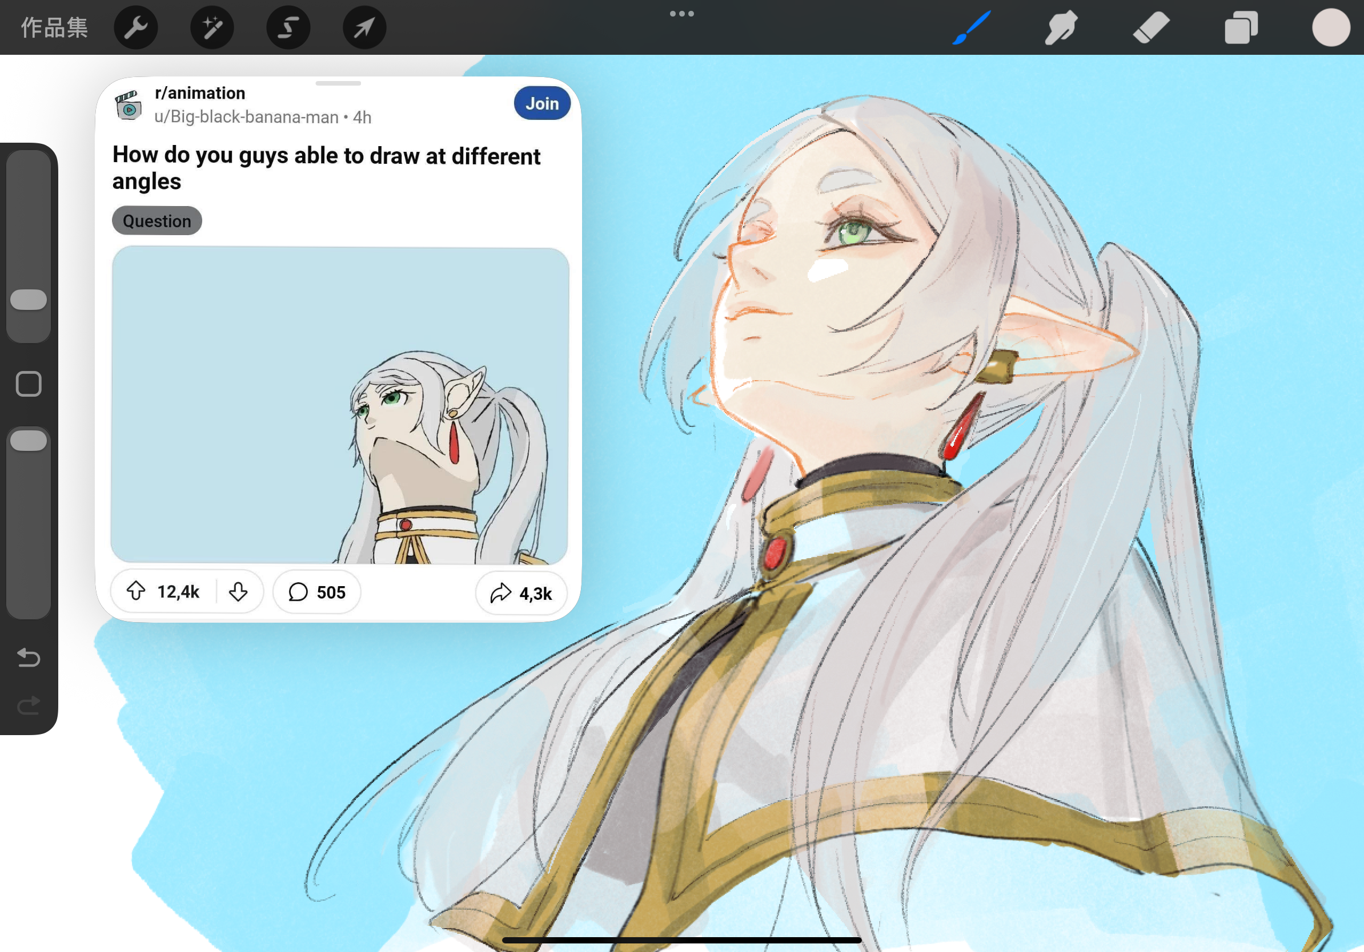
Task: Tap the square modify button in the sidebar
Action: pyautogui.click(x=29, y=384)
